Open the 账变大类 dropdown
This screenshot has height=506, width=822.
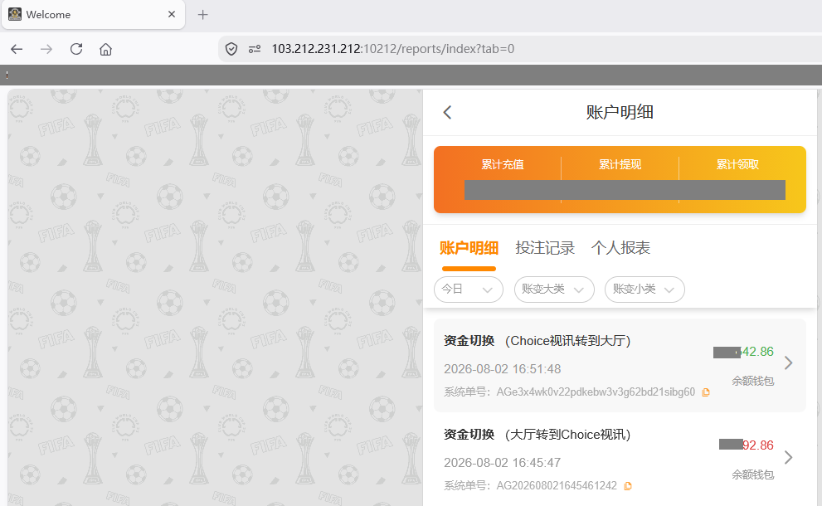(x=554, y=289)
